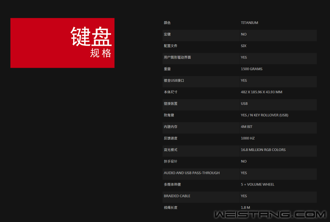Screen dimensions: 330x222
Task: Click YES value for BRAIDED CABLE
Action: pos(244,196)
